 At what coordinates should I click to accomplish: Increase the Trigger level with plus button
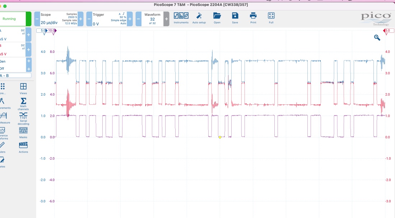(130, 19)
